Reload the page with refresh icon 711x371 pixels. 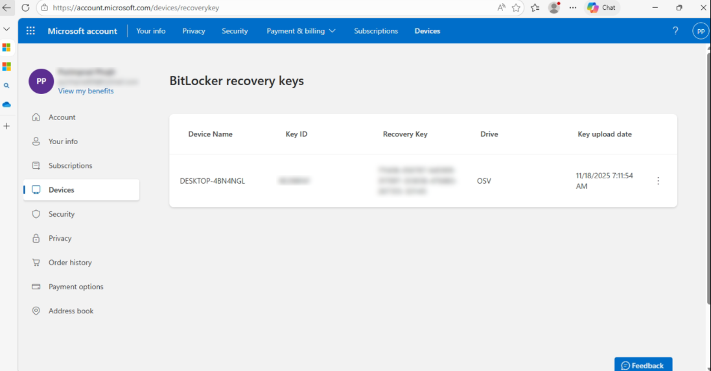25,8
